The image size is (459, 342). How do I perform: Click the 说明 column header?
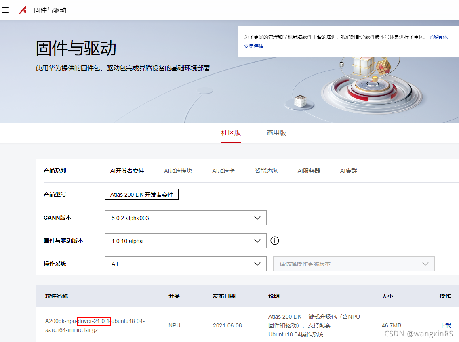[274, 296]
